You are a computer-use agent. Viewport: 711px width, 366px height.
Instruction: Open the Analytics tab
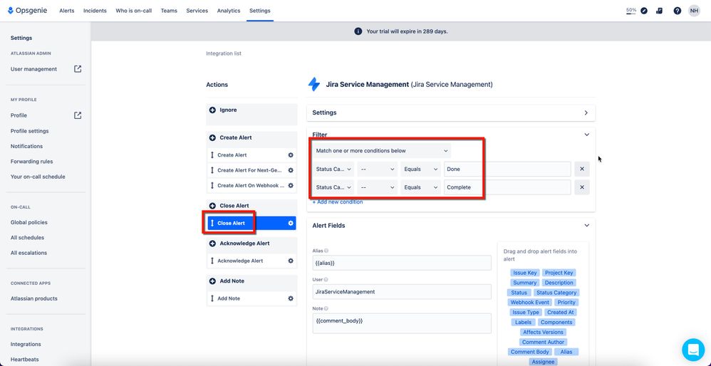coord(229,11)
